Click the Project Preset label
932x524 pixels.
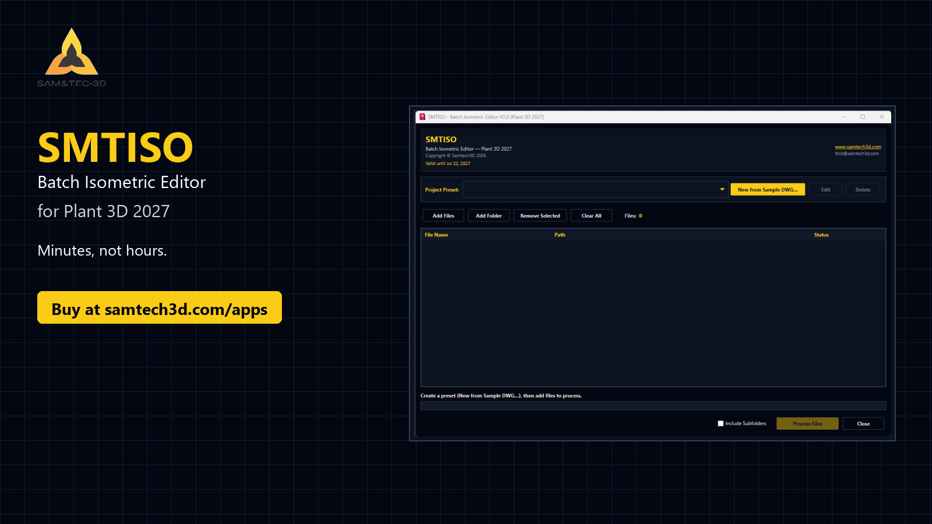pos(442,190)
